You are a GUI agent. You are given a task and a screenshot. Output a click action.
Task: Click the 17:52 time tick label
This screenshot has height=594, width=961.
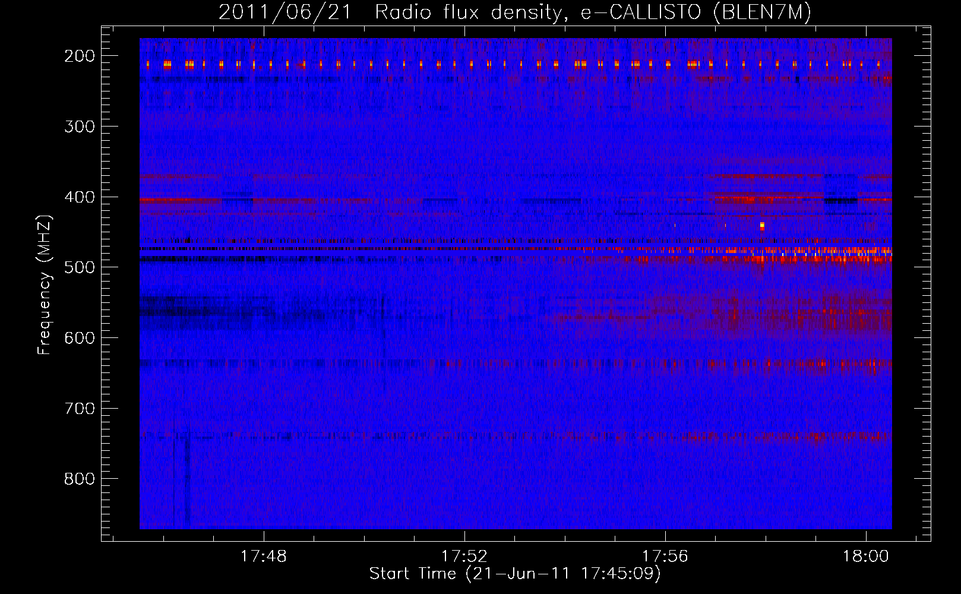(464, 556)
